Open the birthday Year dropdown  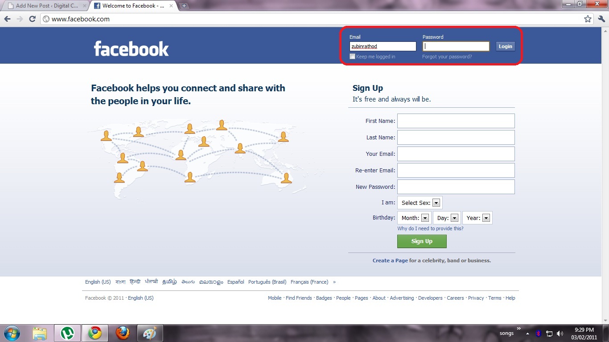point(477,218)
